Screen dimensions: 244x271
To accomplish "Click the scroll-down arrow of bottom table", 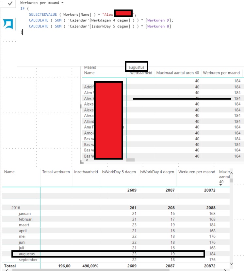I will (231, 264).
